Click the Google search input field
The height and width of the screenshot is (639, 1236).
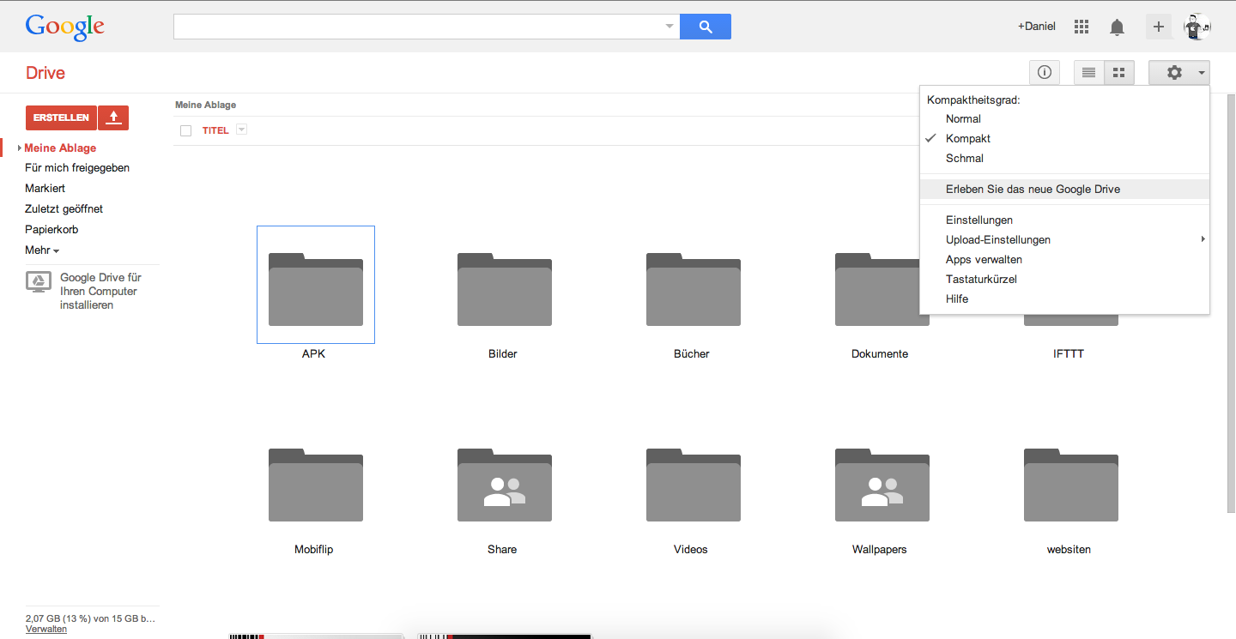point(418,27)
